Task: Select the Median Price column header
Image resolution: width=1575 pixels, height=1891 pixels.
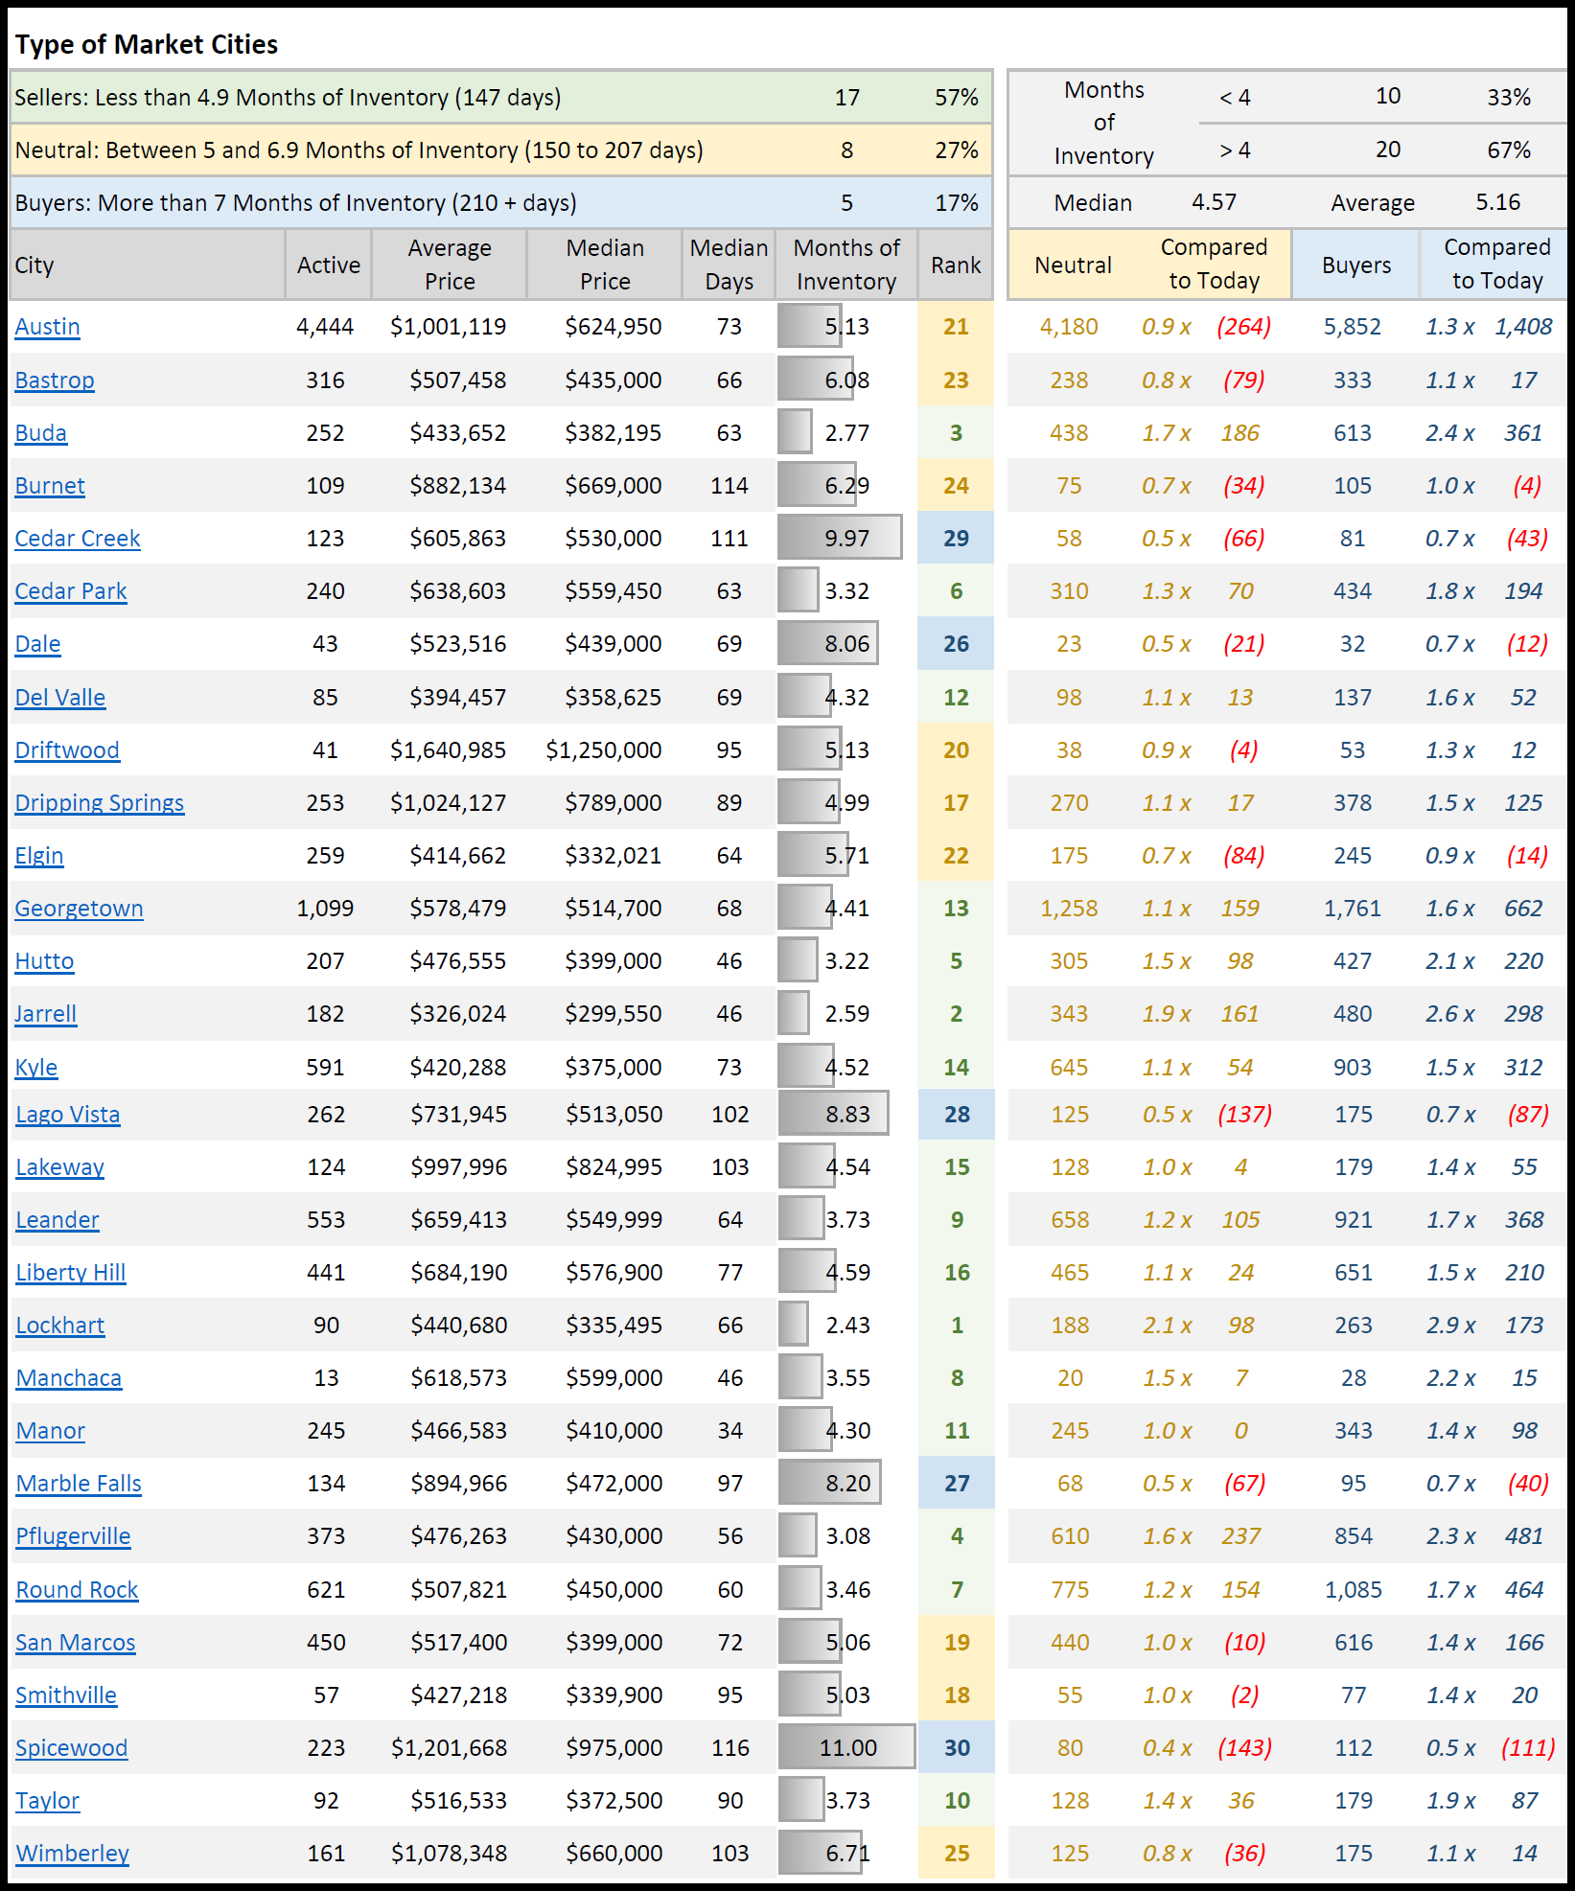Action: point(604,265)
